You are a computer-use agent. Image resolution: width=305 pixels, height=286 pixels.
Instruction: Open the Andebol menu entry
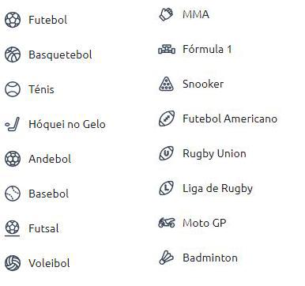point(50,159)
